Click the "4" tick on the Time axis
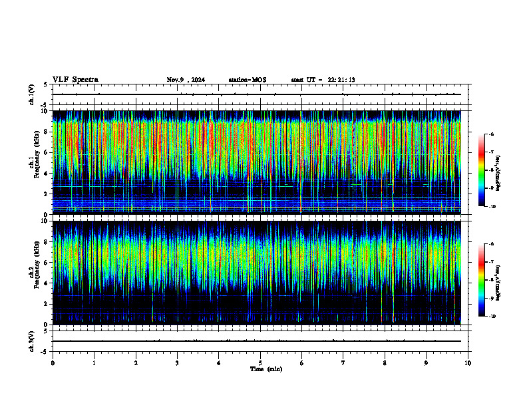This screenshot has width=527, height=407. pyautogui.click(x=218, y=363)
